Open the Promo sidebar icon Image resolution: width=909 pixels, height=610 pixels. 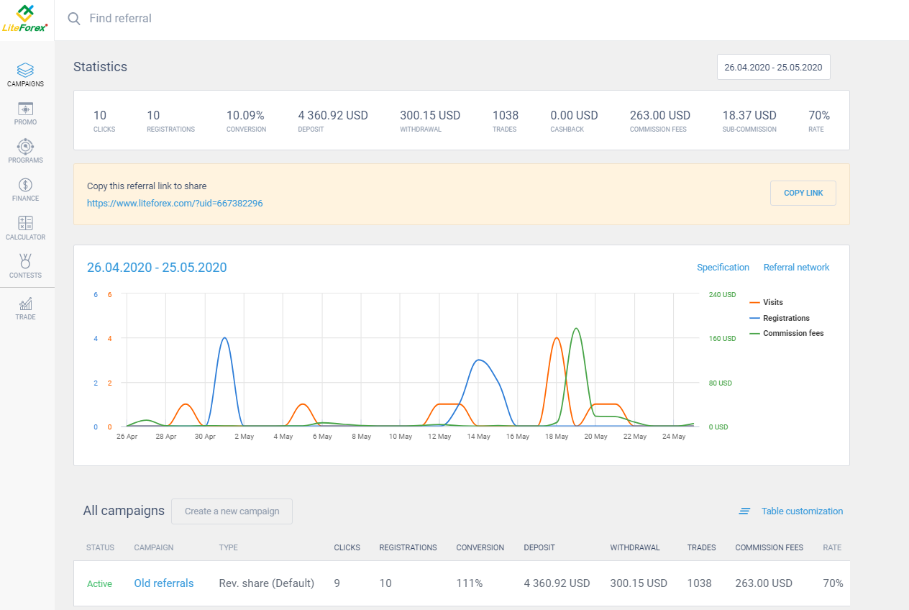(25, 109)
